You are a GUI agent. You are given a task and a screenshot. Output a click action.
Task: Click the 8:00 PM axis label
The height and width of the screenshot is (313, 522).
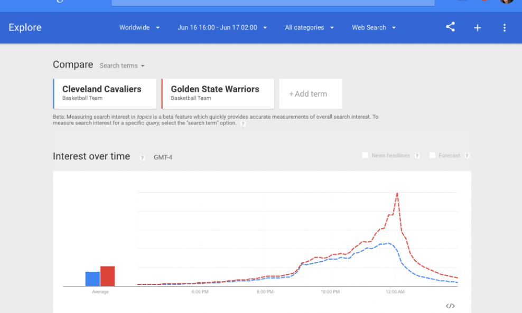[265, 292]
